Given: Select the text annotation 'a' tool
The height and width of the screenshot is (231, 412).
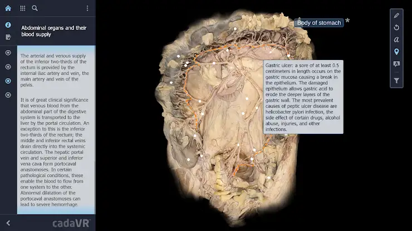Looking at the screenshot, I should (396, 39).
